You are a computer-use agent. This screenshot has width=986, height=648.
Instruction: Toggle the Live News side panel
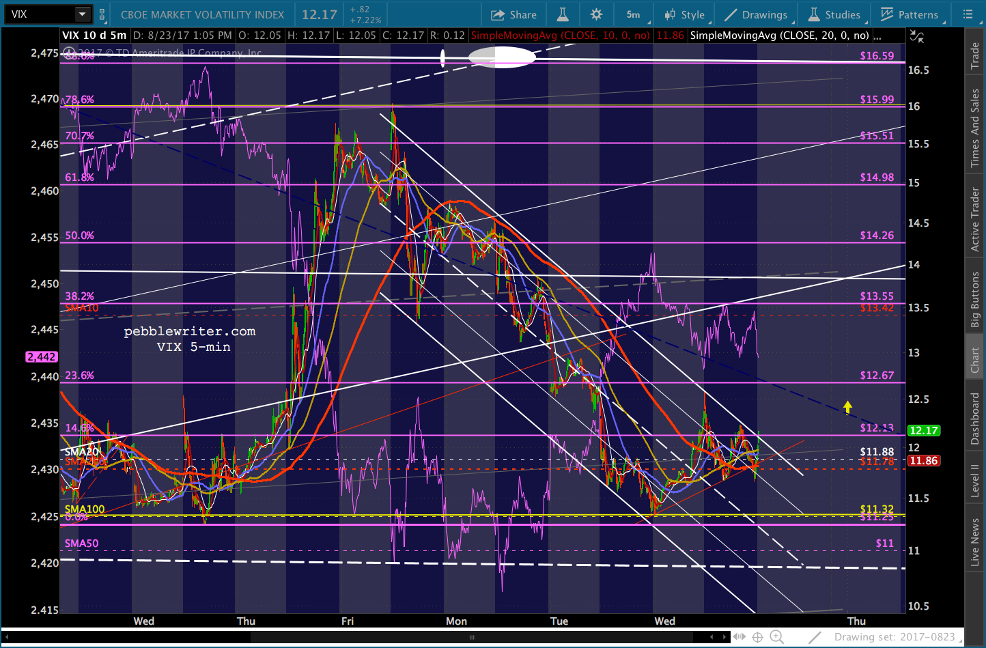[x=975, y=542]
